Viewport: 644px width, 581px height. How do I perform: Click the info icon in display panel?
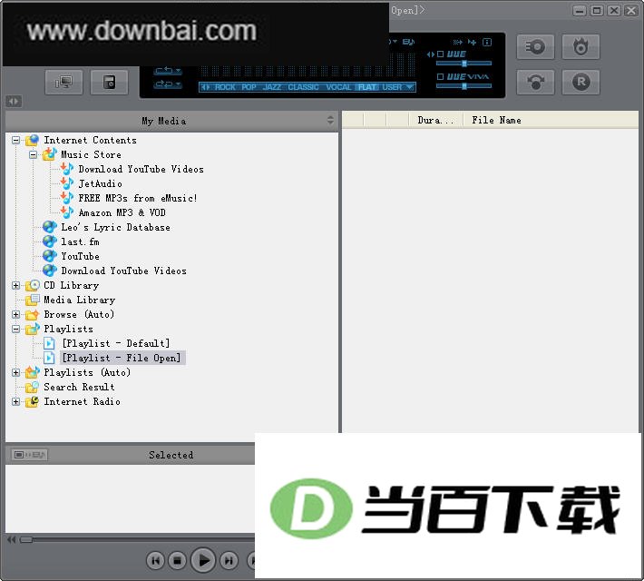click(x=487, y=42)
